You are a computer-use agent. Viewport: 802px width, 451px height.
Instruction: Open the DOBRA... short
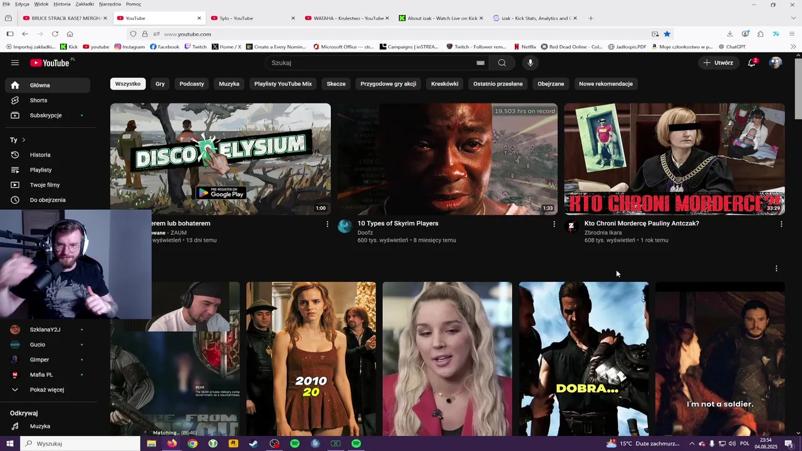[584, 359]
